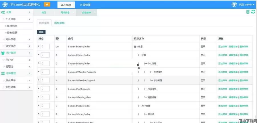Open the 添加菜单 tab

pyautogui.click(x=59, y=23)
